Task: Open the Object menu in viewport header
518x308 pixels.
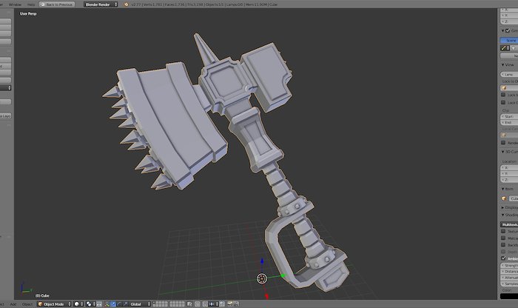Action: pos(27,304)
